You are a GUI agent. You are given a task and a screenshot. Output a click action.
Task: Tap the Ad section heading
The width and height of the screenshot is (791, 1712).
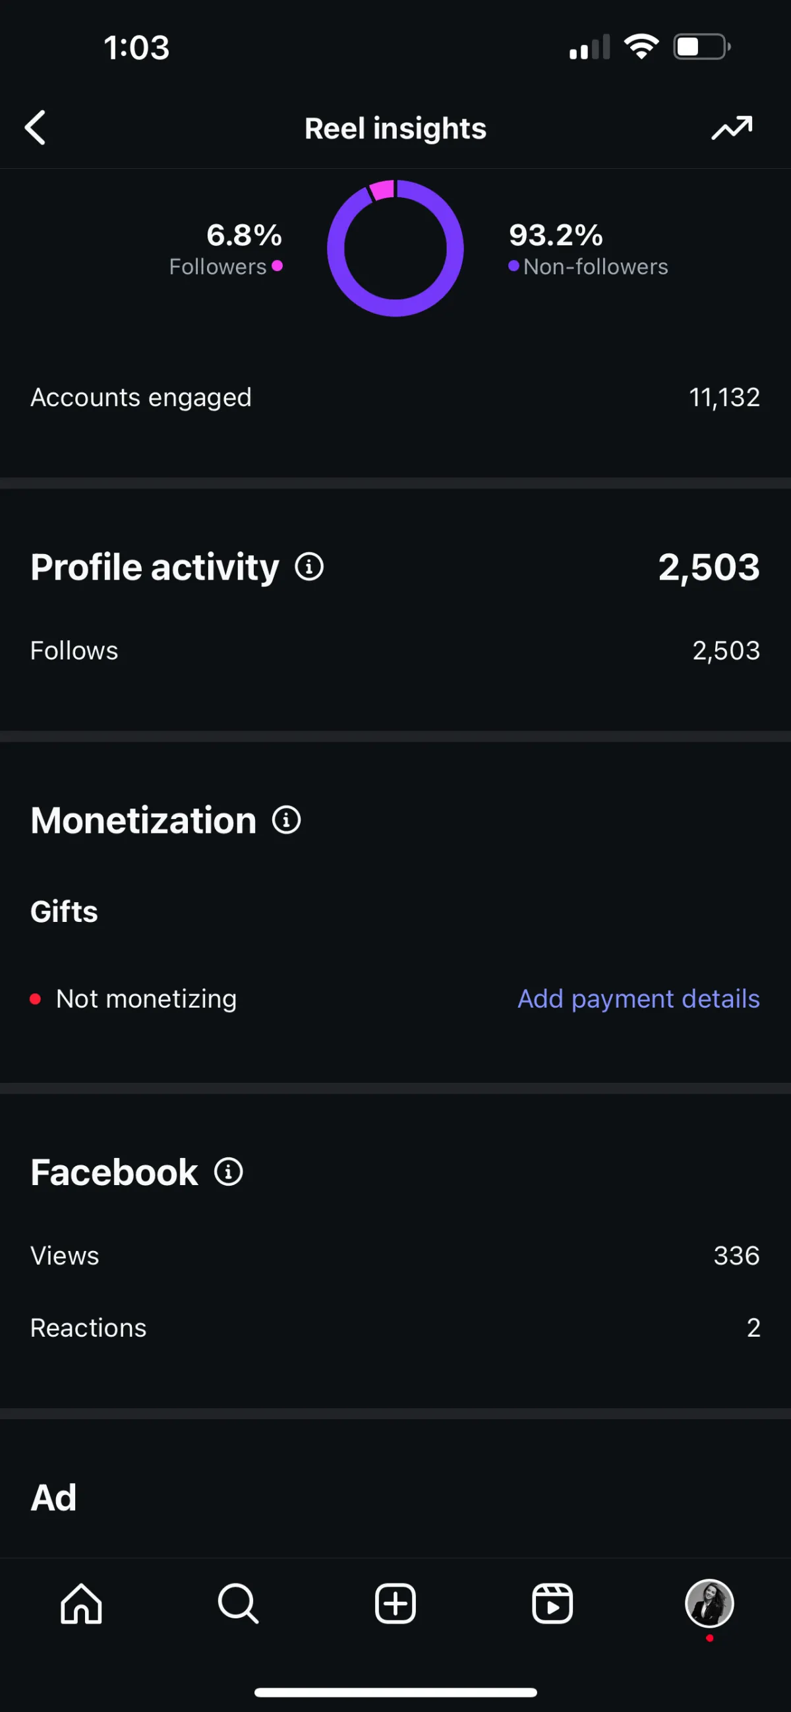(54, 1498)
